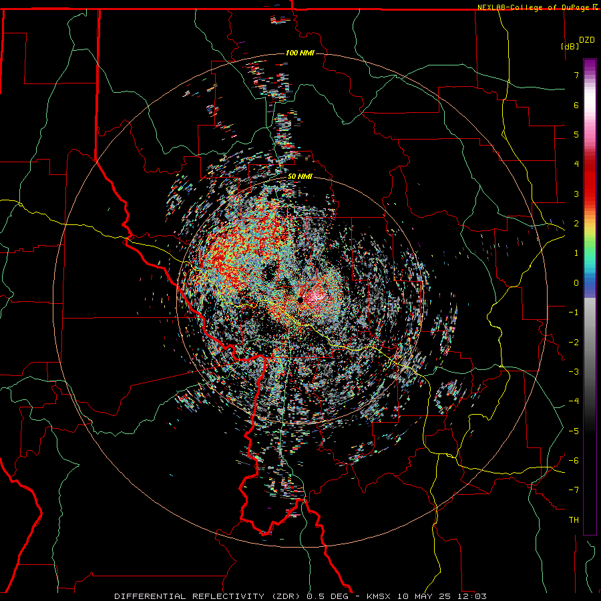Screen dimensions: 601x601
Task: Click the -3 value on the scale
Action: click(574, 372)
